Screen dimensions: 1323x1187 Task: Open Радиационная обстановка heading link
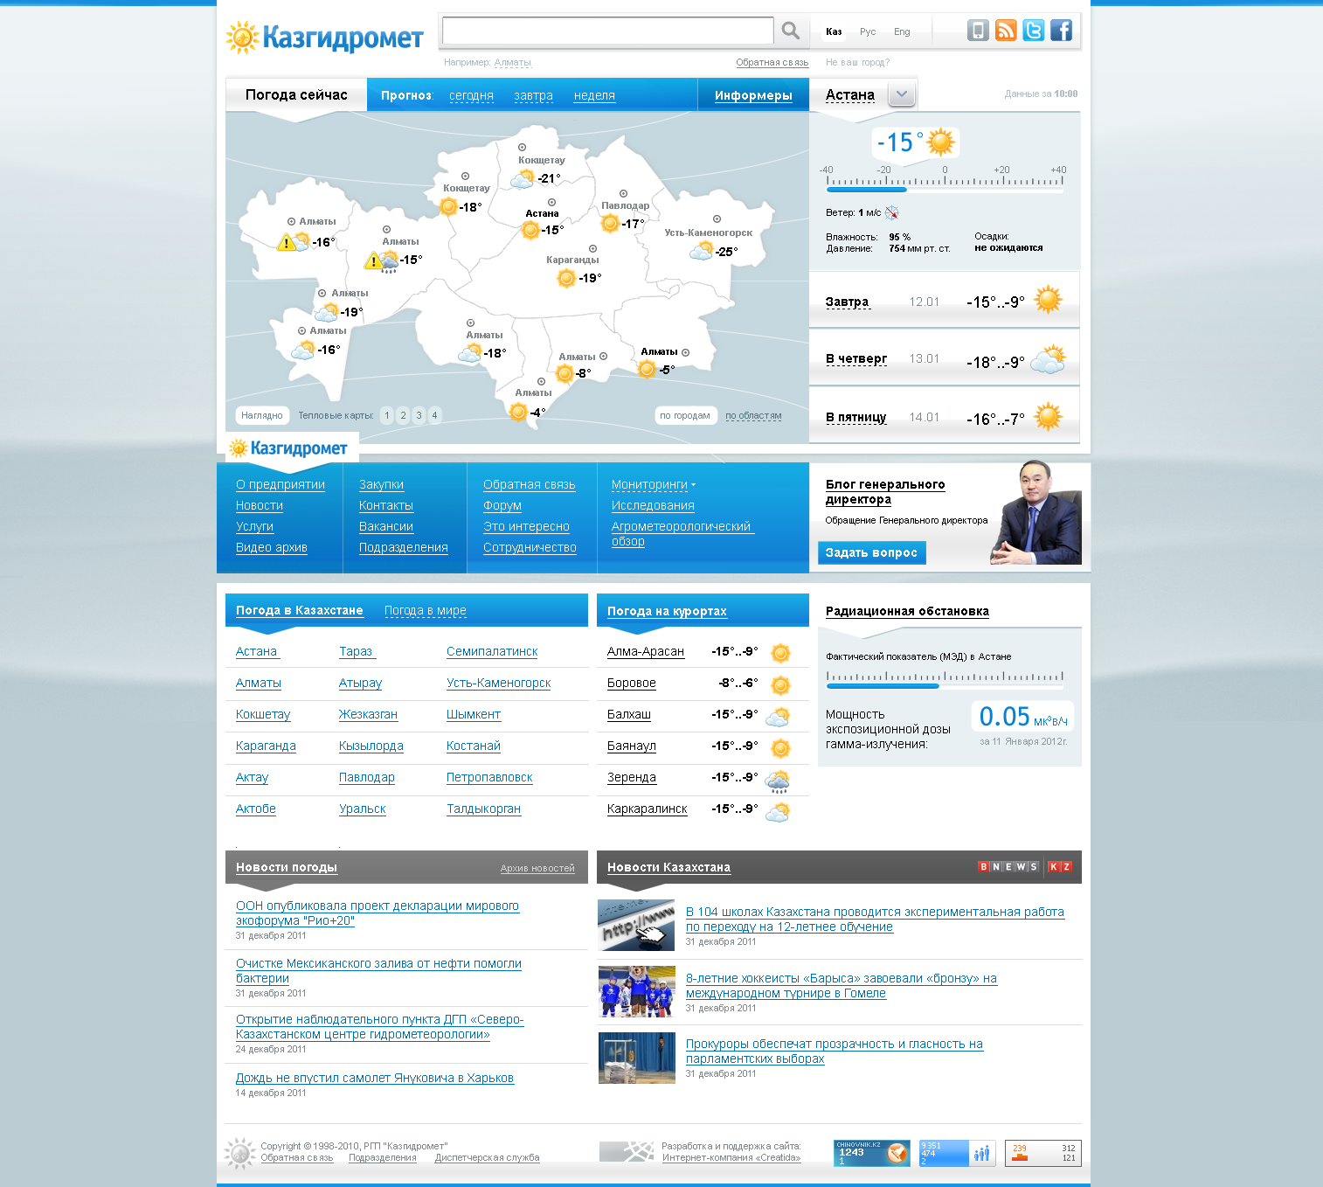point(907,611)
